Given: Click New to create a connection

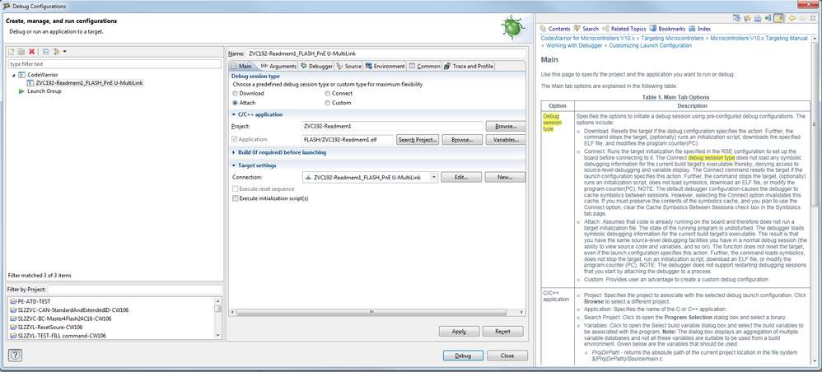Looking at the screenshot, I should click(x=506, y=178).
